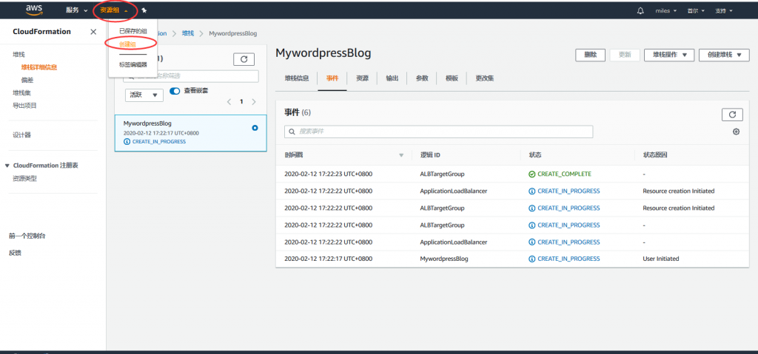Click MywordpressBlog in the logical ID column
The width and height of the screenshot is (758, 354).
tap(444, 259)
